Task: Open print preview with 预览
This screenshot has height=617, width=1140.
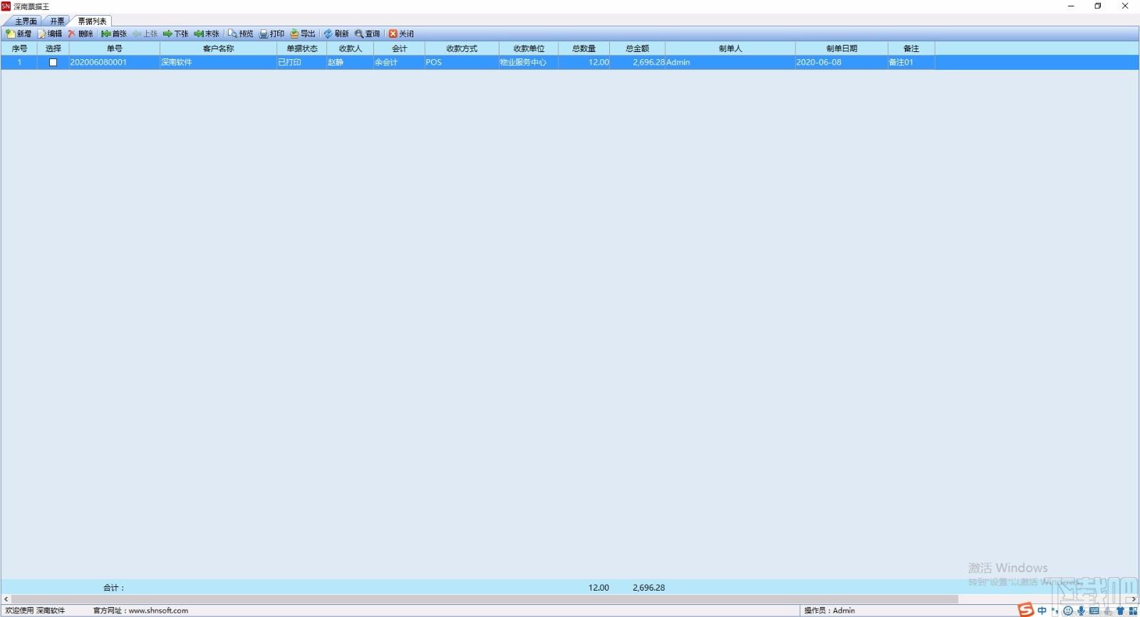Action: pyautogui.click(x=241, y=33)
